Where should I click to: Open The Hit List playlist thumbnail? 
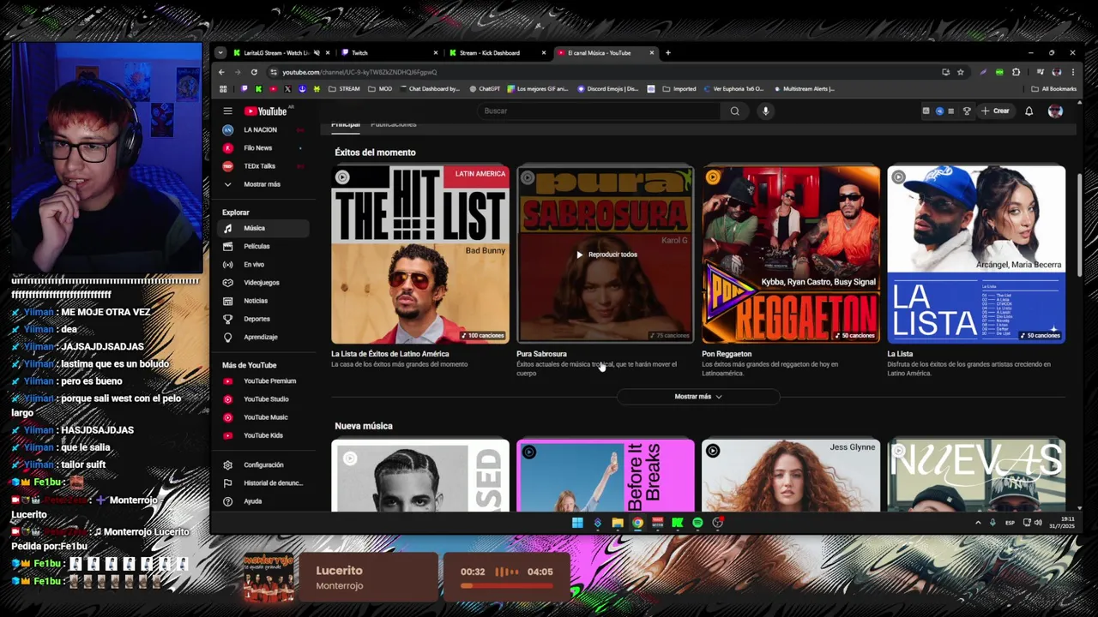[x=420, y=255]
